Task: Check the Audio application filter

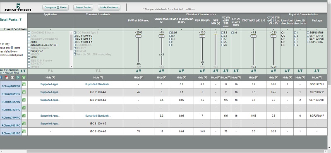Action: 29,42
